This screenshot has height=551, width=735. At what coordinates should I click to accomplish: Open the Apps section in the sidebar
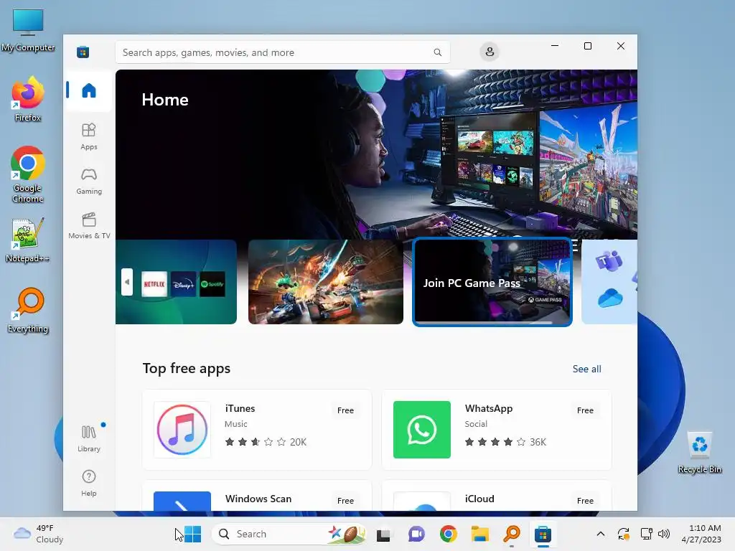pos(88,136)
